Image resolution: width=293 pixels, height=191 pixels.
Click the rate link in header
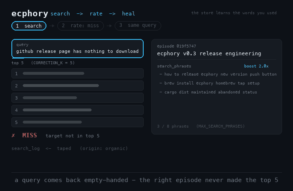coord(96,14)
